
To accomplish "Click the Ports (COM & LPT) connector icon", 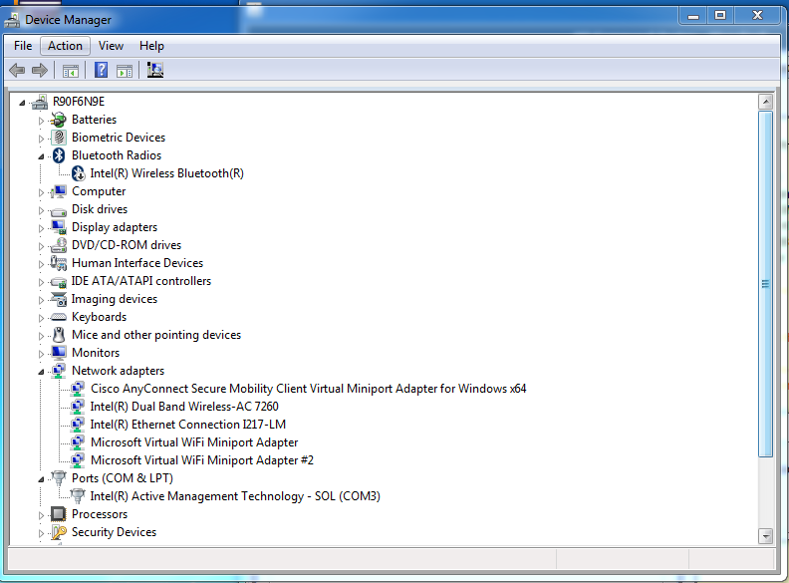I will (x=59, y=477).
